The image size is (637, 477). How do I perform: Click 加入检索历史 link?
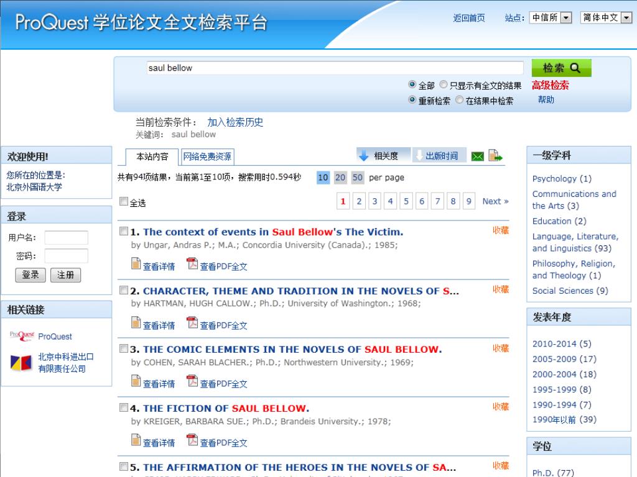pos(235,122)
